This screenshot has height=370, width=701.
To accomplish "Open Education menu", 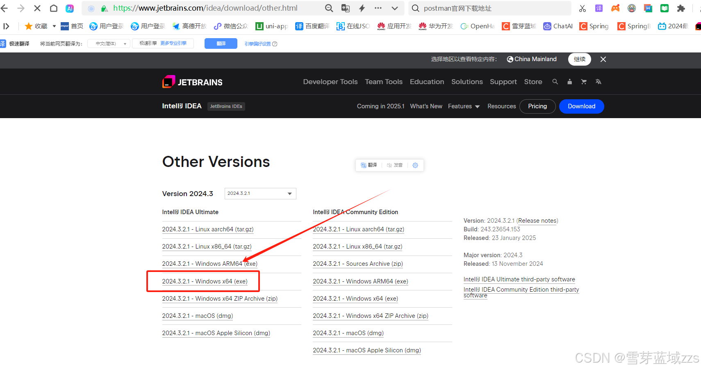I will [427, 82].
